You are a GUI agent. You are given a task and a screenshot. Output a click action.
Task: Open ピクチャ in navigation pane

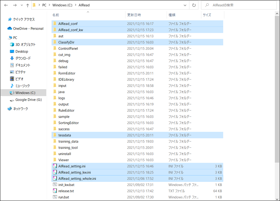pyautogui.click(x=18, y=72)
